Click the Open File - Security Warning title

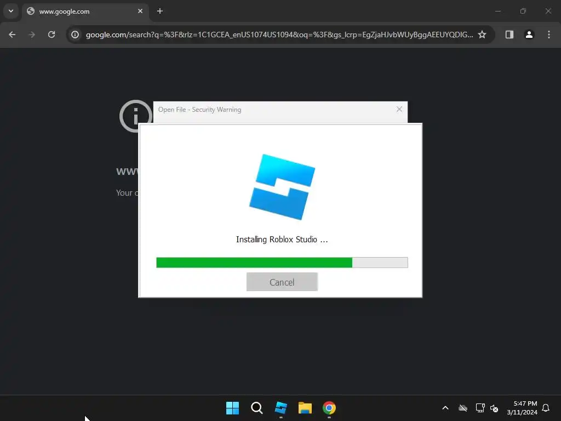pos(199,110)
